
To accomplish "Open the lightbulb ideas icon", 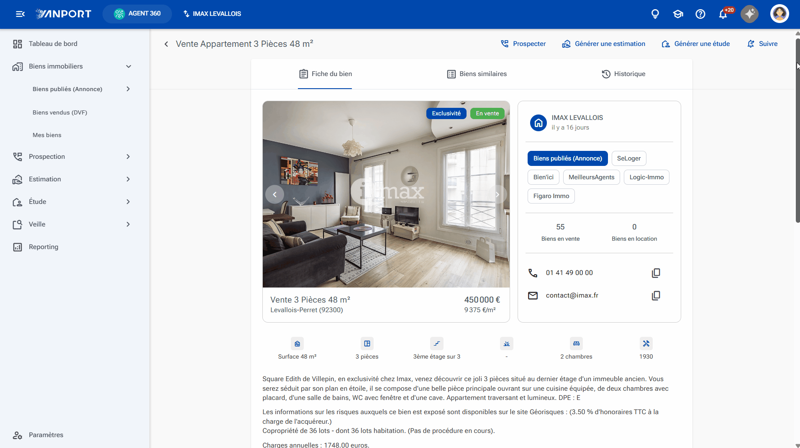I will click(655, 14).
